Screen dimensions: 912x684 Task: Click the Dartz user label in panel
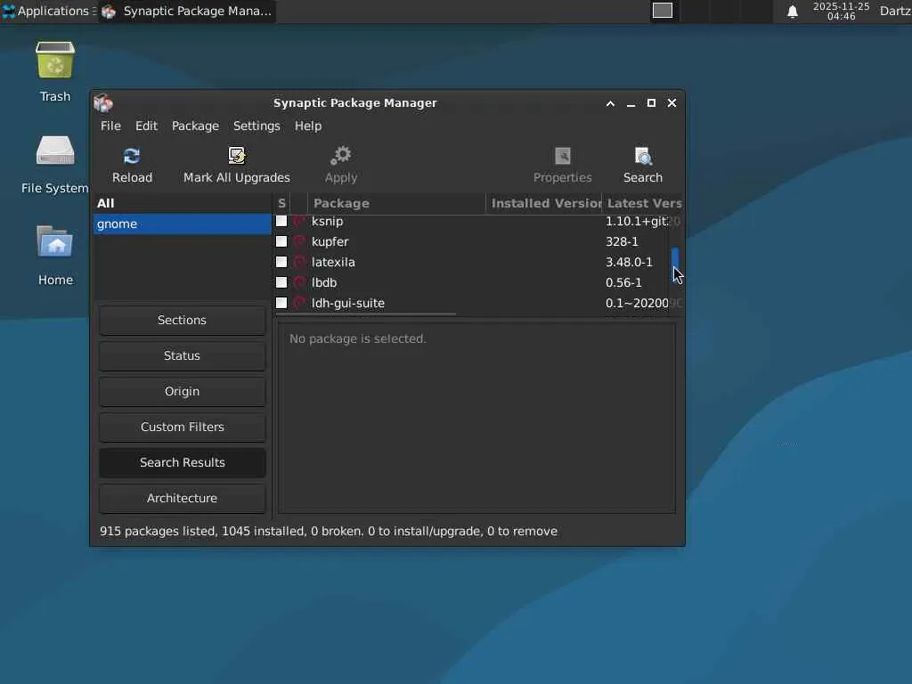(x=895, y=11)
